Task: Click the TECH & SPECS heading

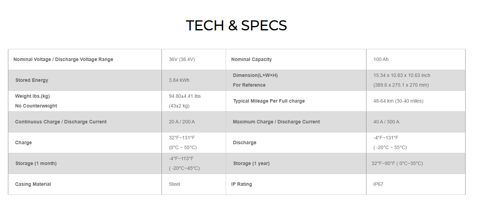Action: coord(236,26)
